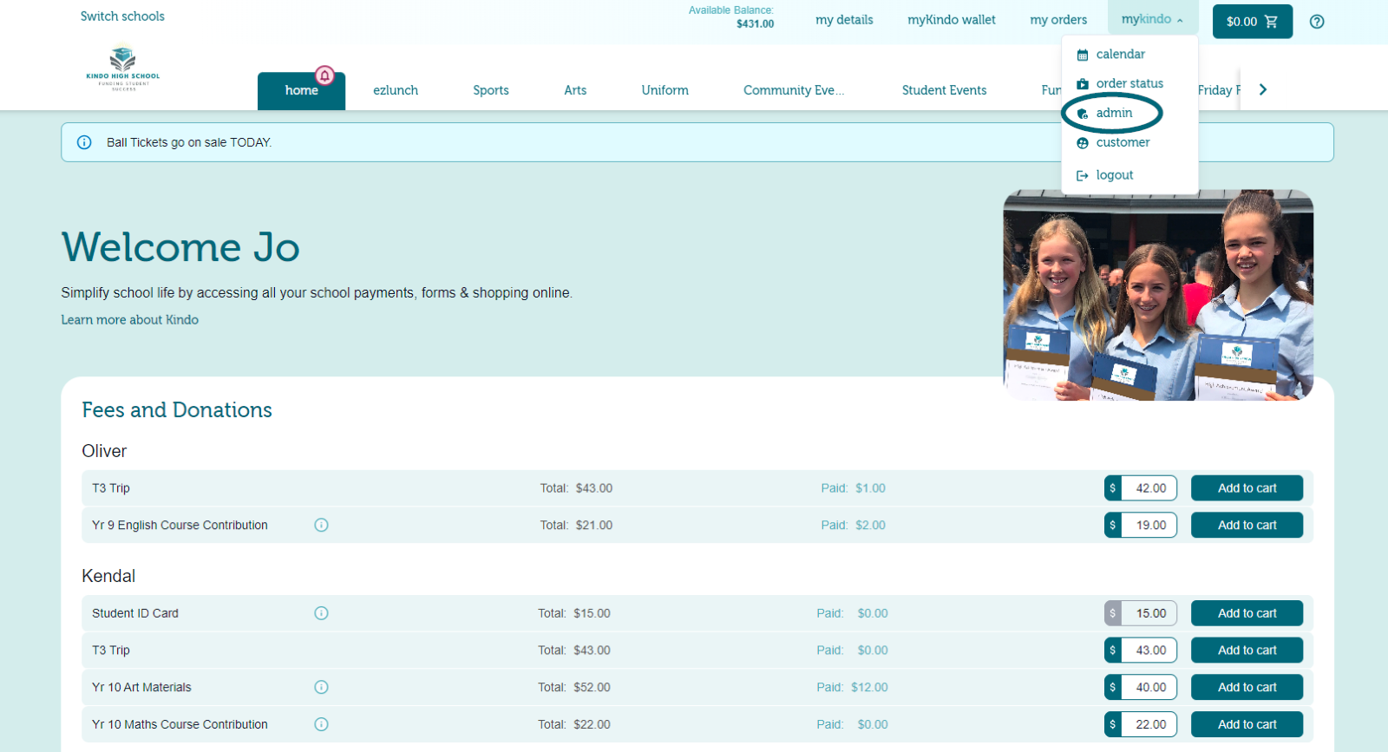Switch to the Sports tab
The width and height of the screenshot is (1388, 752).
click(x=491, y=90)
